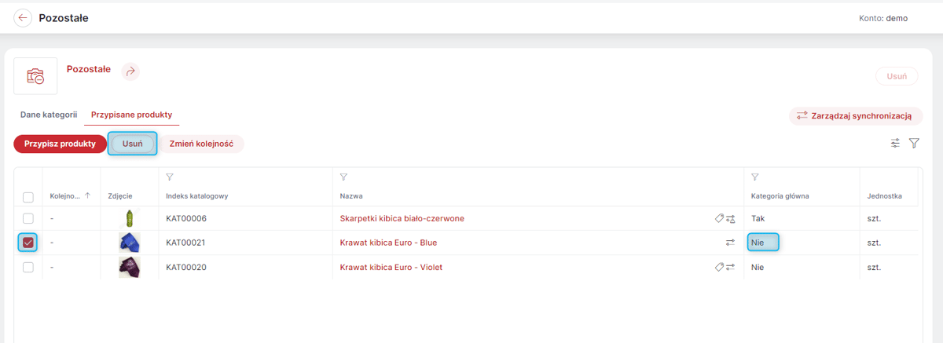The height and width of the screenshot is (343, 943).
Task: Click tag icon in Skarpetki kibica row
Action: pos(719,219)
